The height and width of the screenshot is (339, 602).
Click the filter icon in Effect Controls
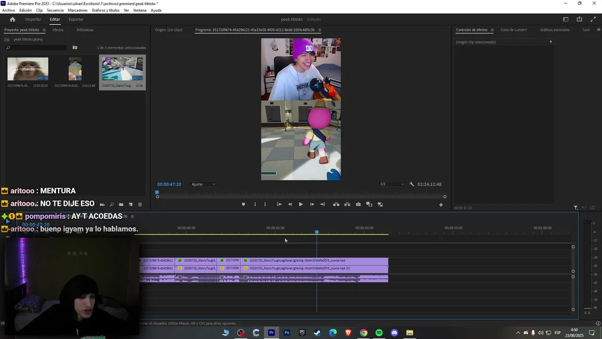tap(576, 208)
